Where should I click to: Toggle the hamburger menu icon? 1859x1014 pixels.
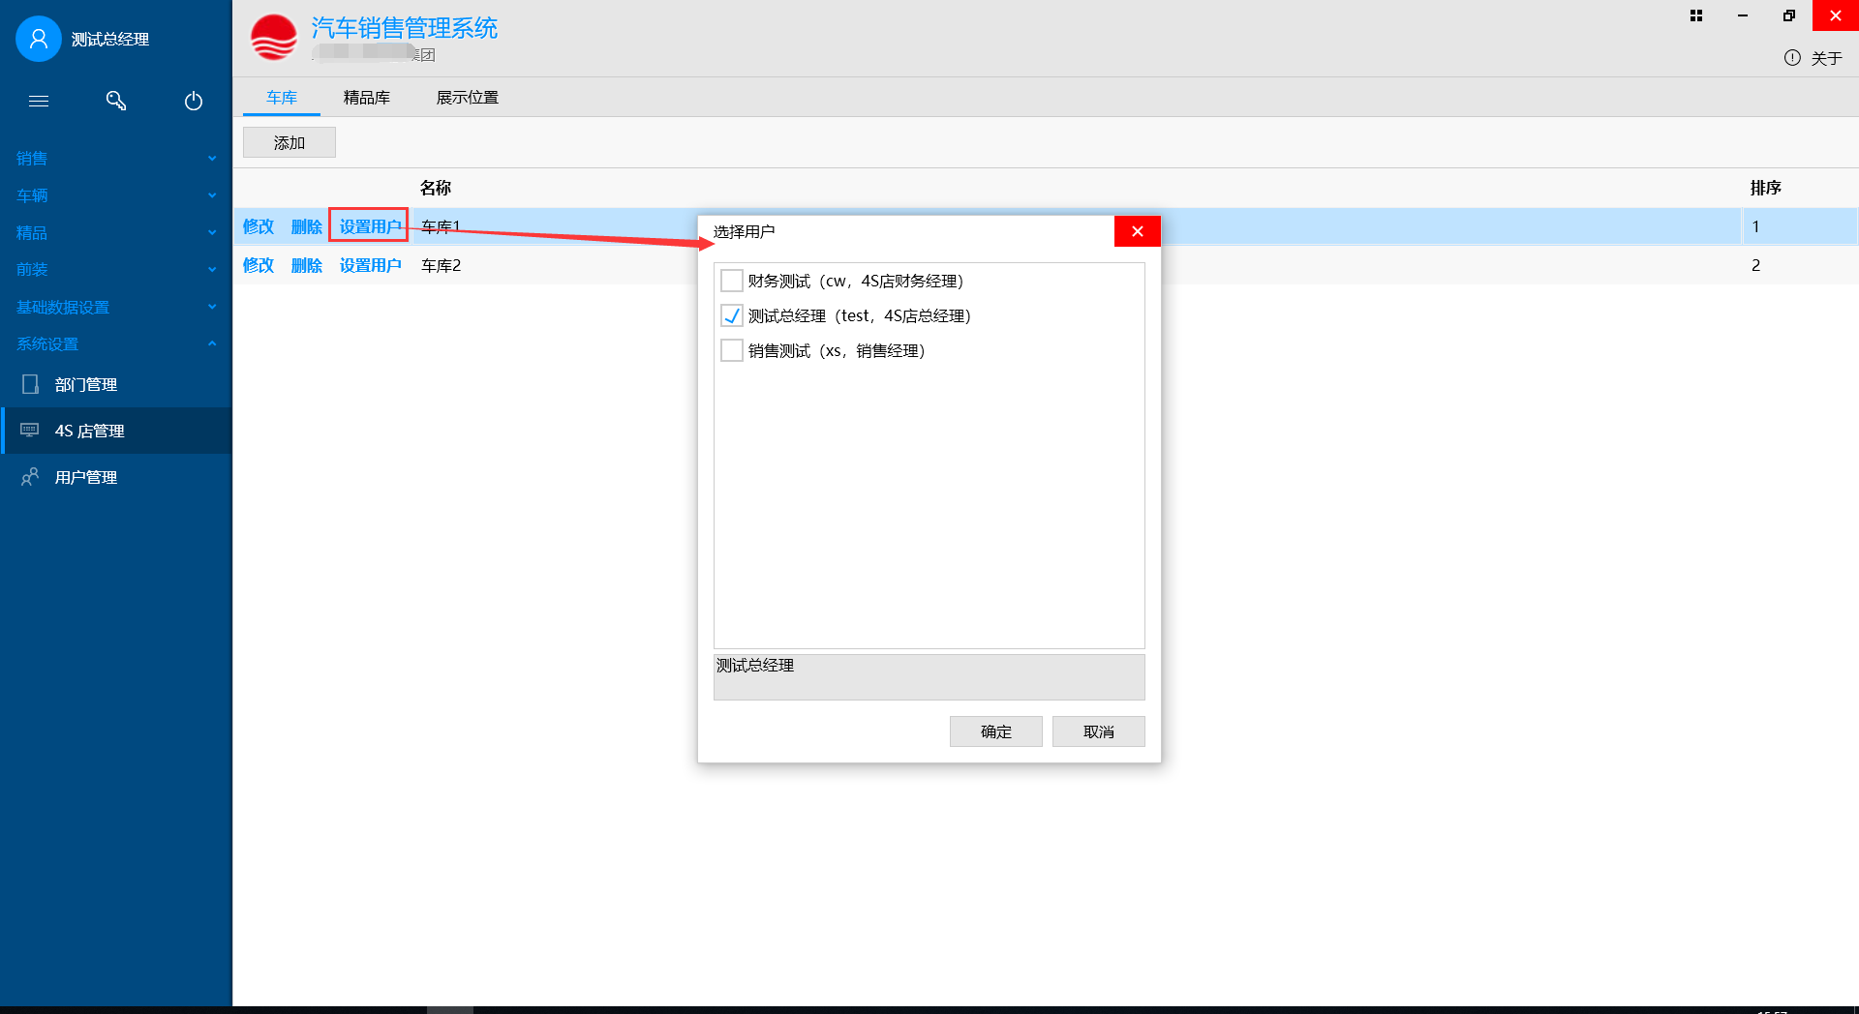pos(39,101)
